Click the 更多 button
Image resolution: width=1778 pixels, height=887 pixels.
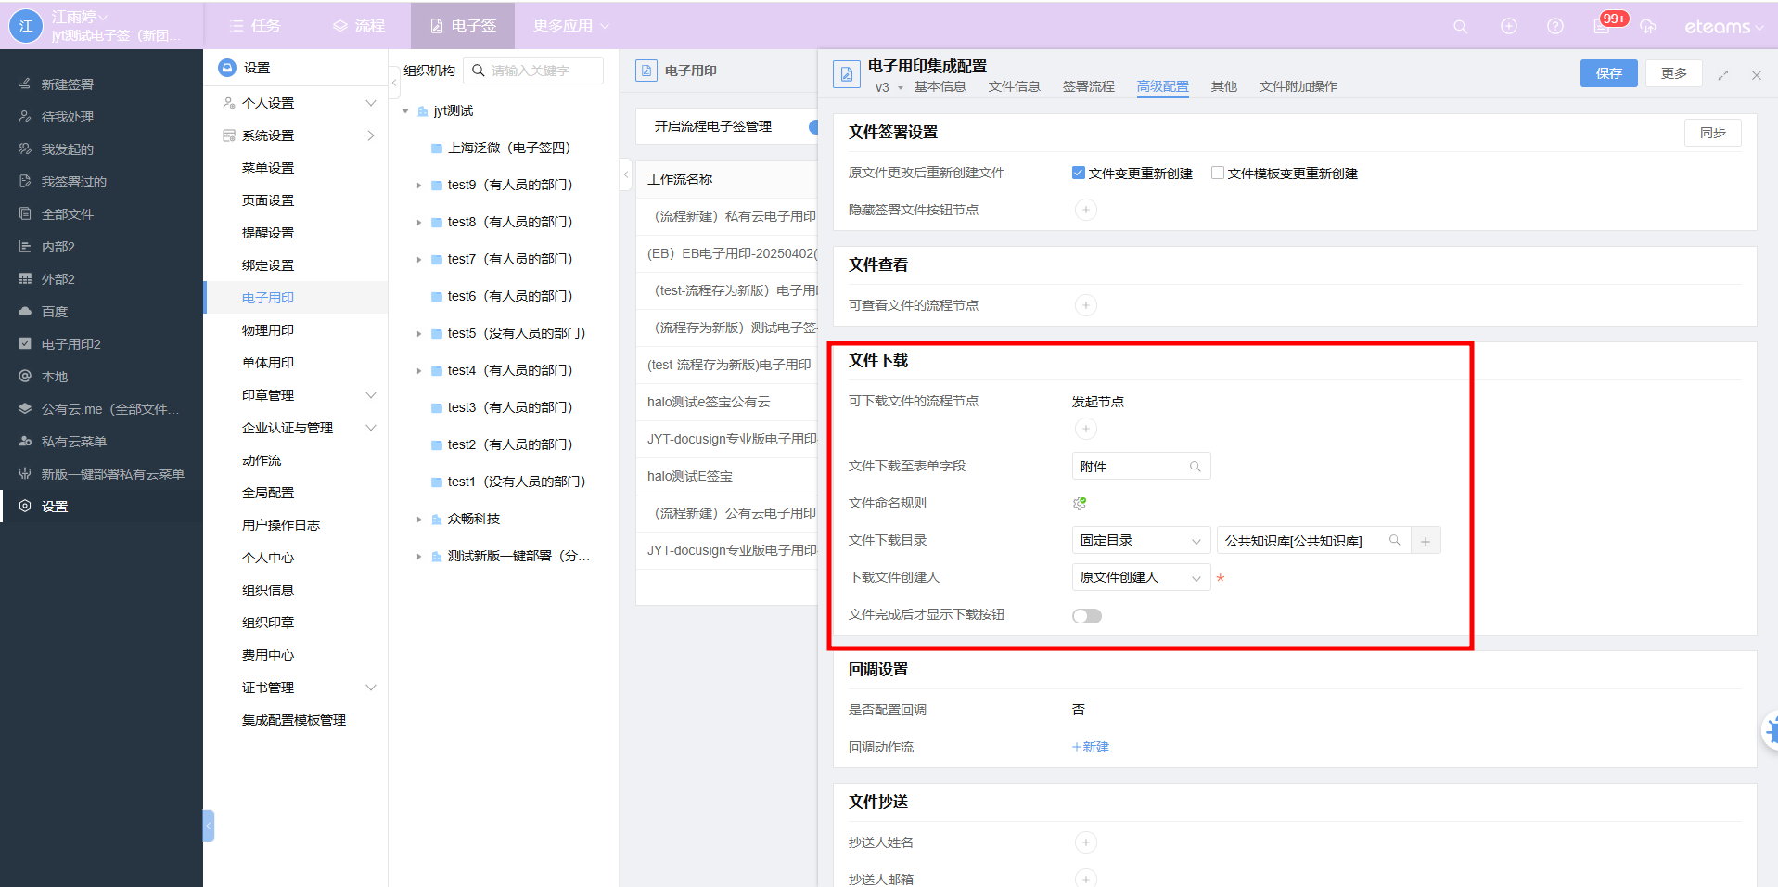click(x=1673, y=73)
